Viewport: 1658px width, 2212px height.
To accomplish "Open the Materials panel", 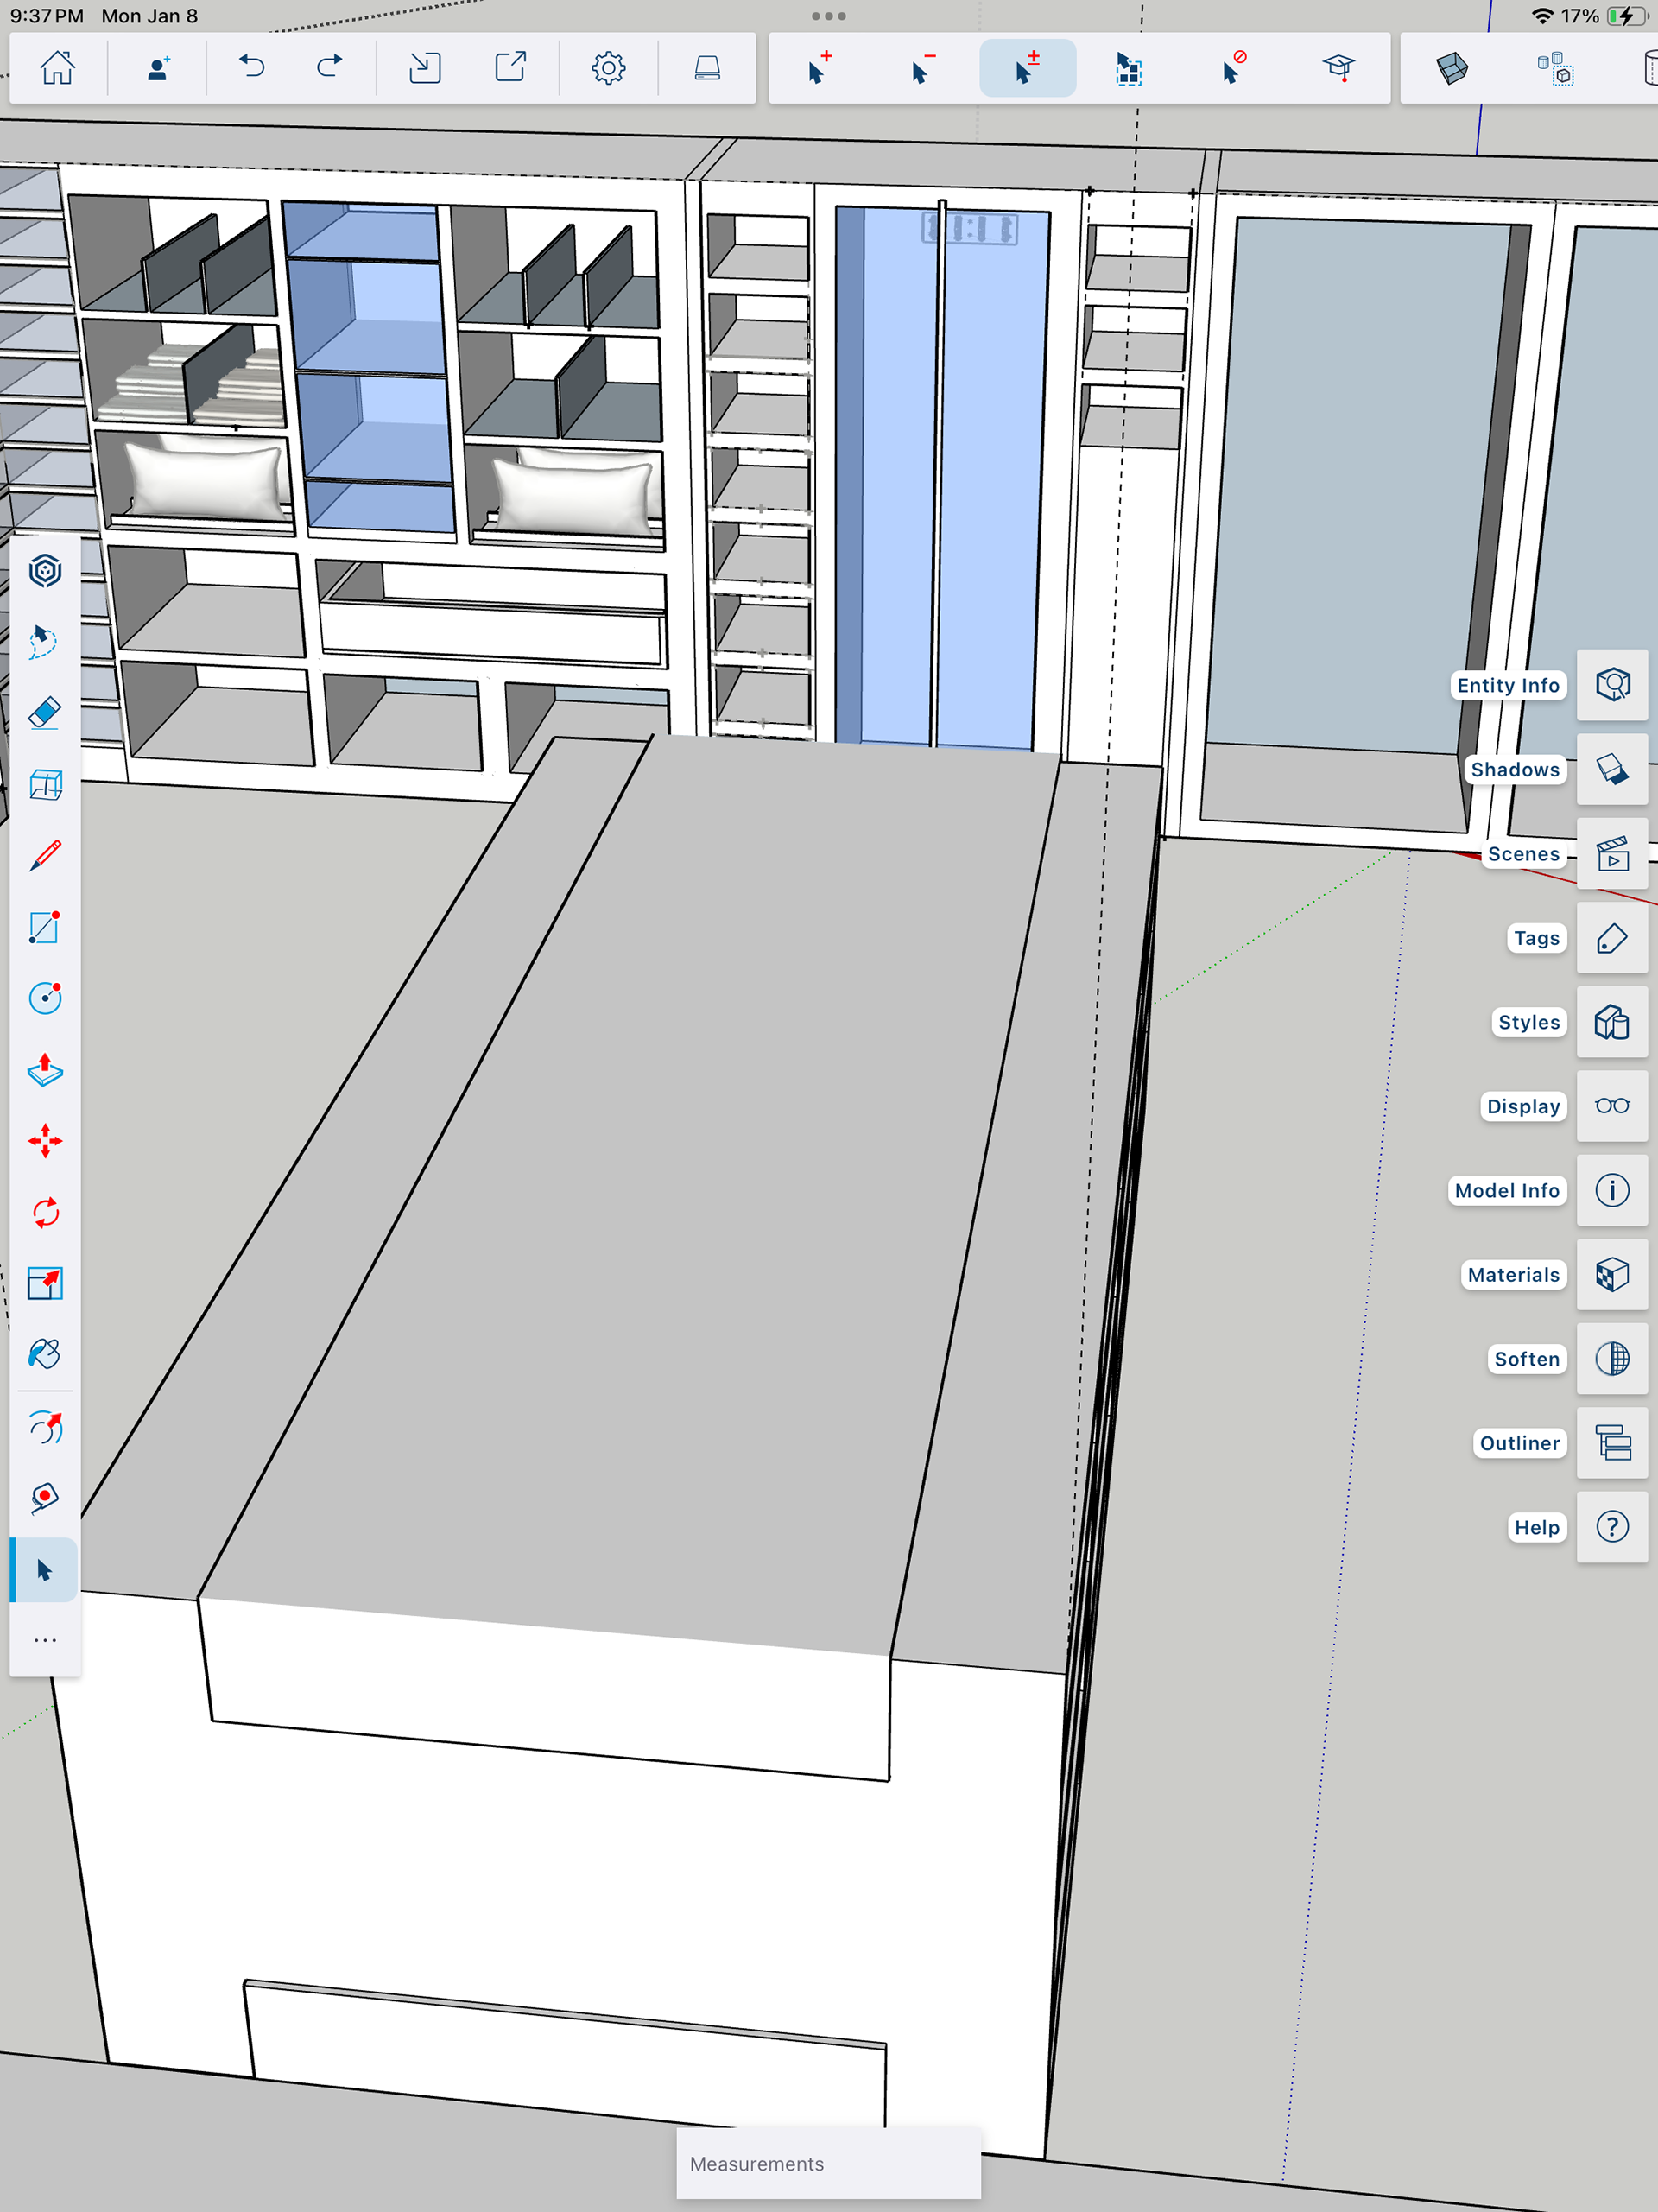I will [x=1611, y=1275].
